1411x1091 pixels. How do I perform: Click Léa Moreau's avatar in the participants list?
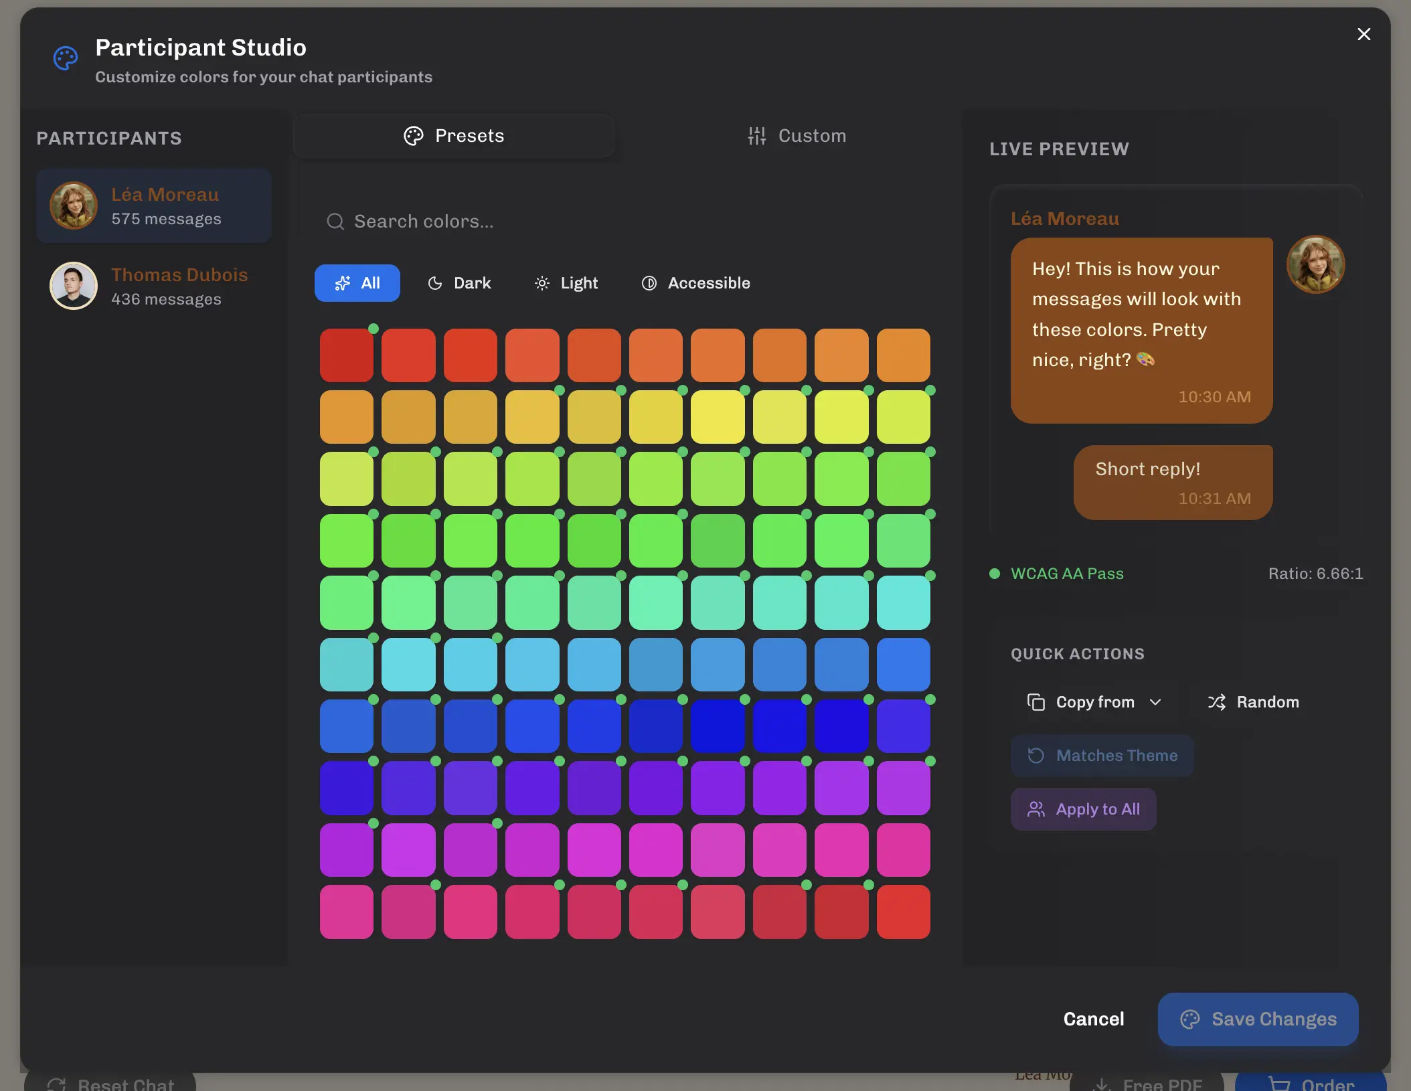pyautogui.click(x=74, y=205)
